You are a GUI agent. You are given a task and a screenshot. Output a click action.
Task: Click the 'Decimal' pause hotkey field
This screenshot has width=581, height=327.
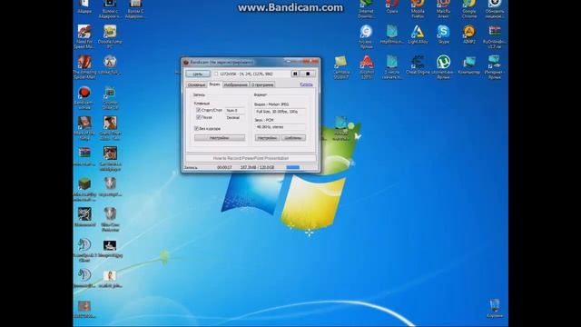click(235, 117)
